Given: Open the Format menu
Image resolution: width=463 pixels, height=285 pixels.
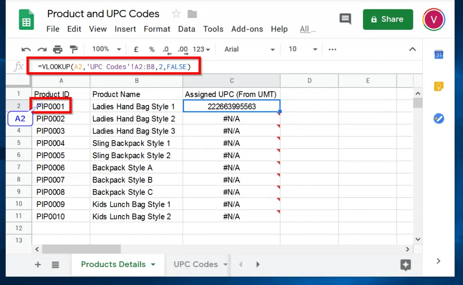Looking at the screenshot, I should pyautogui.click(x=157, y=29).
